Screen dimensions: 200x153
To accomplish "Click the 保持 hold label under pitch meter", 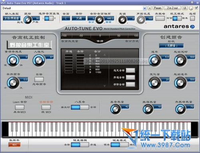I will tap(100, 41).
